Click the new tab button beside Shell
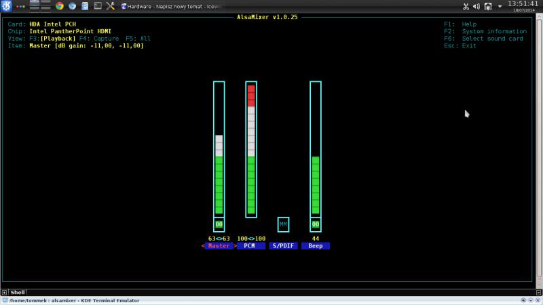 (x=5, y=292)
